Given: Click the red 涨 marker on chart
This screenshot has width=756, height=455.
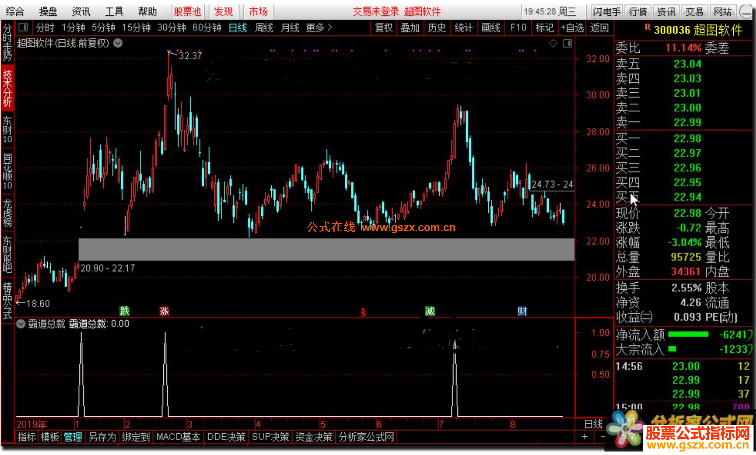Looking at the screenshot, I should pos(164,311).
